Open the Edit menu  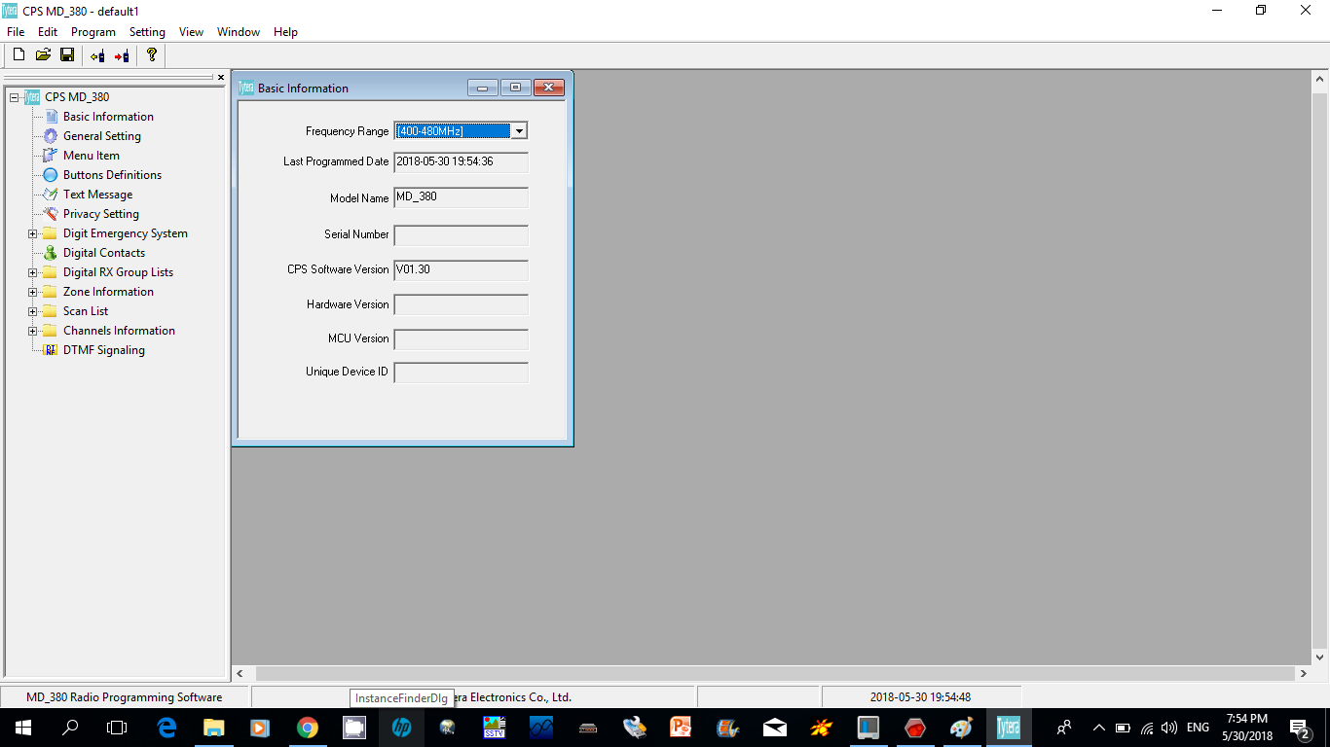[48, 32]
